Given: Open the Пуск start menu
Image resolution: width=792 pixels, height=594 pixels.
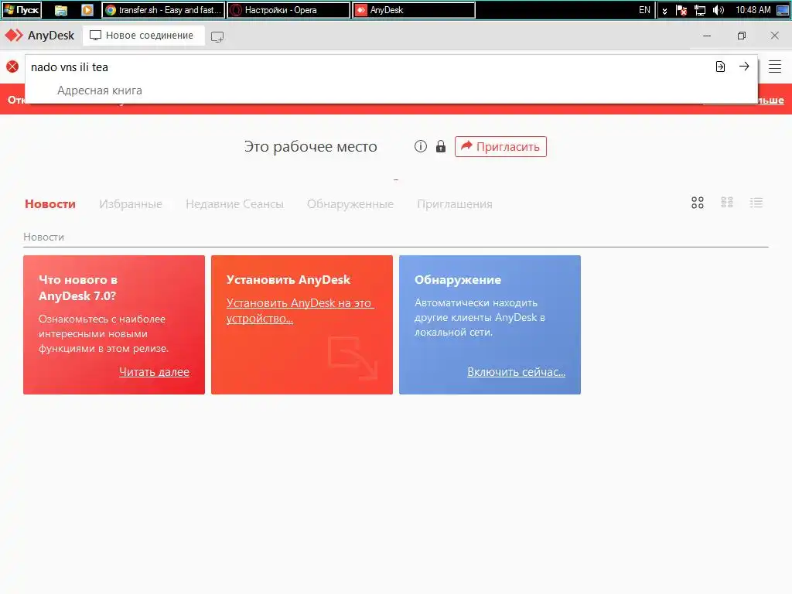Looking at the screenshot, I should (x=21, y=10).
